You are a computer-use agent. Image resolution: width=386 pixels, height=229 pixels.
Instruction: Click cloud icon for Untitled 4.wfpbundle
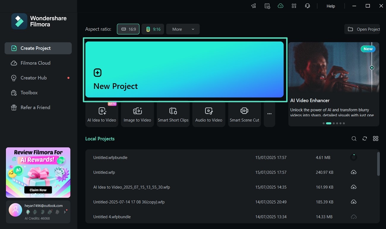click(x=353, y=217)
